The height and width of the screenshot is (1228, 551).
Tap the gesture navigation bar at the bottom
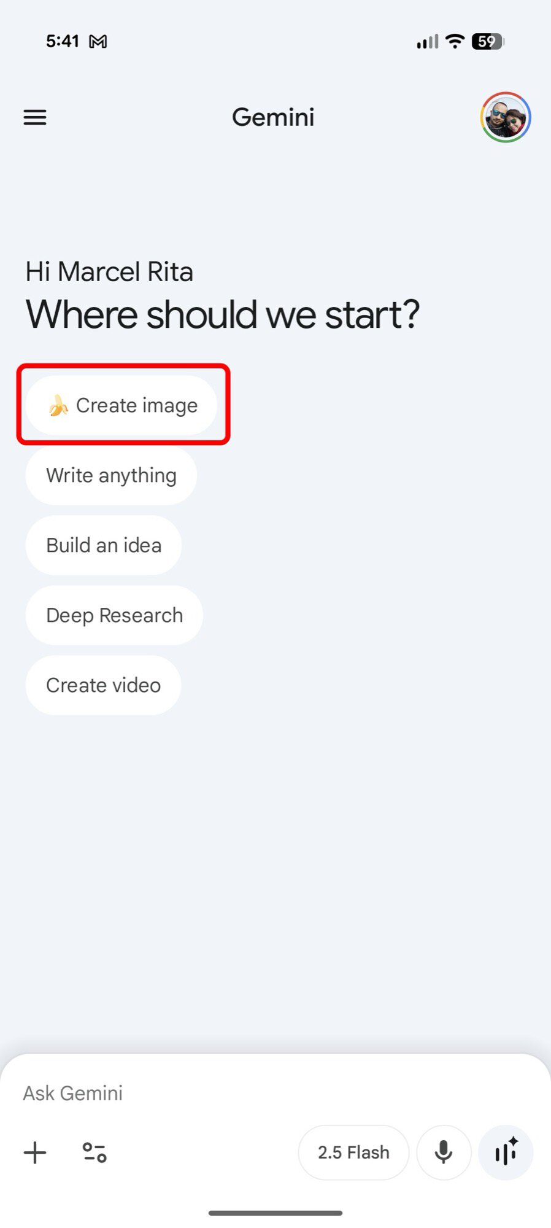pos(275,1211)
